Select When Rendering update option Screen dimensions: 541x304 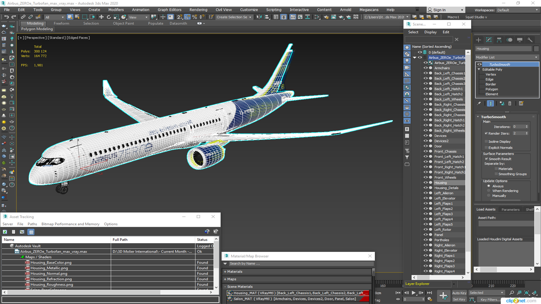click(489, 191)
